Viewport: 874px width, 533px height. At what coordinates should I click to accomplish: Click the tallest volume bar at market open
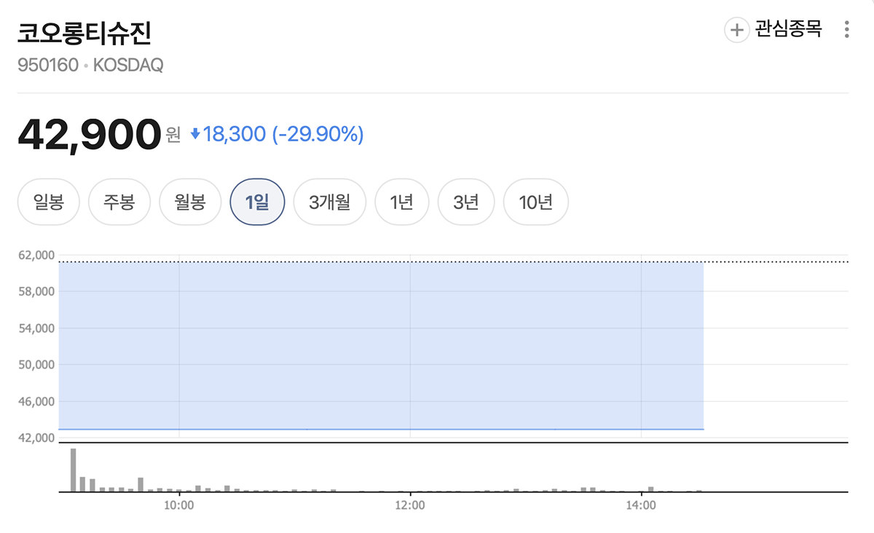tap(74, 470)
